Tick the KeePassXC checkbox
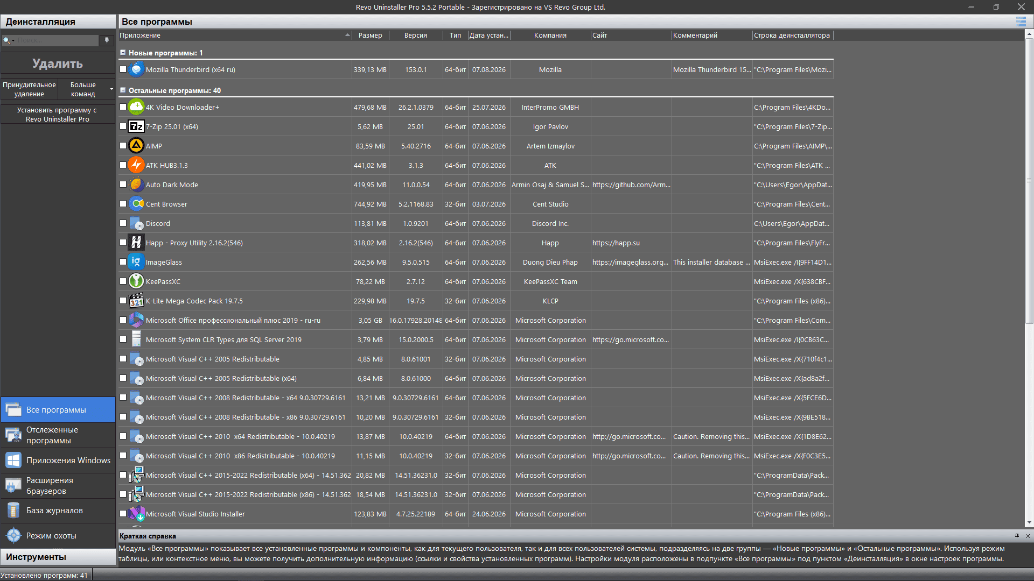 (x=123, y=281)
